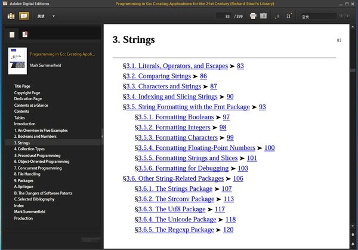Click the search text box
The height and width of the screenshot is (250, 358).
[x=316, y=16]
